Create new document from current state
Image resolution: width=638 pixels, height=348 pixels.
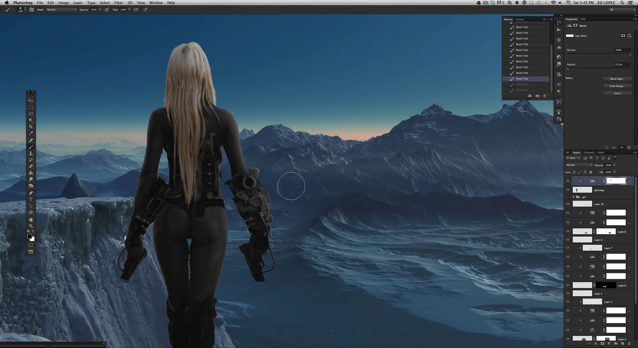coord(530,96)
